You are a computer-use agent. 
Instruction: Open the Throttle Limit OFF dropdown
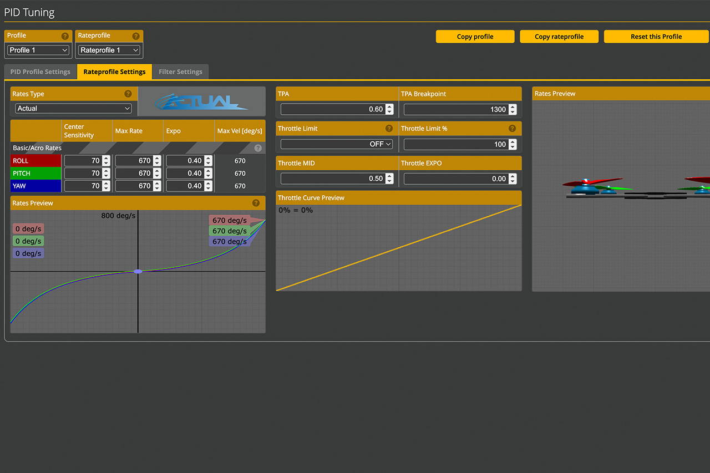pyautogui.click(x=337, y=144)
